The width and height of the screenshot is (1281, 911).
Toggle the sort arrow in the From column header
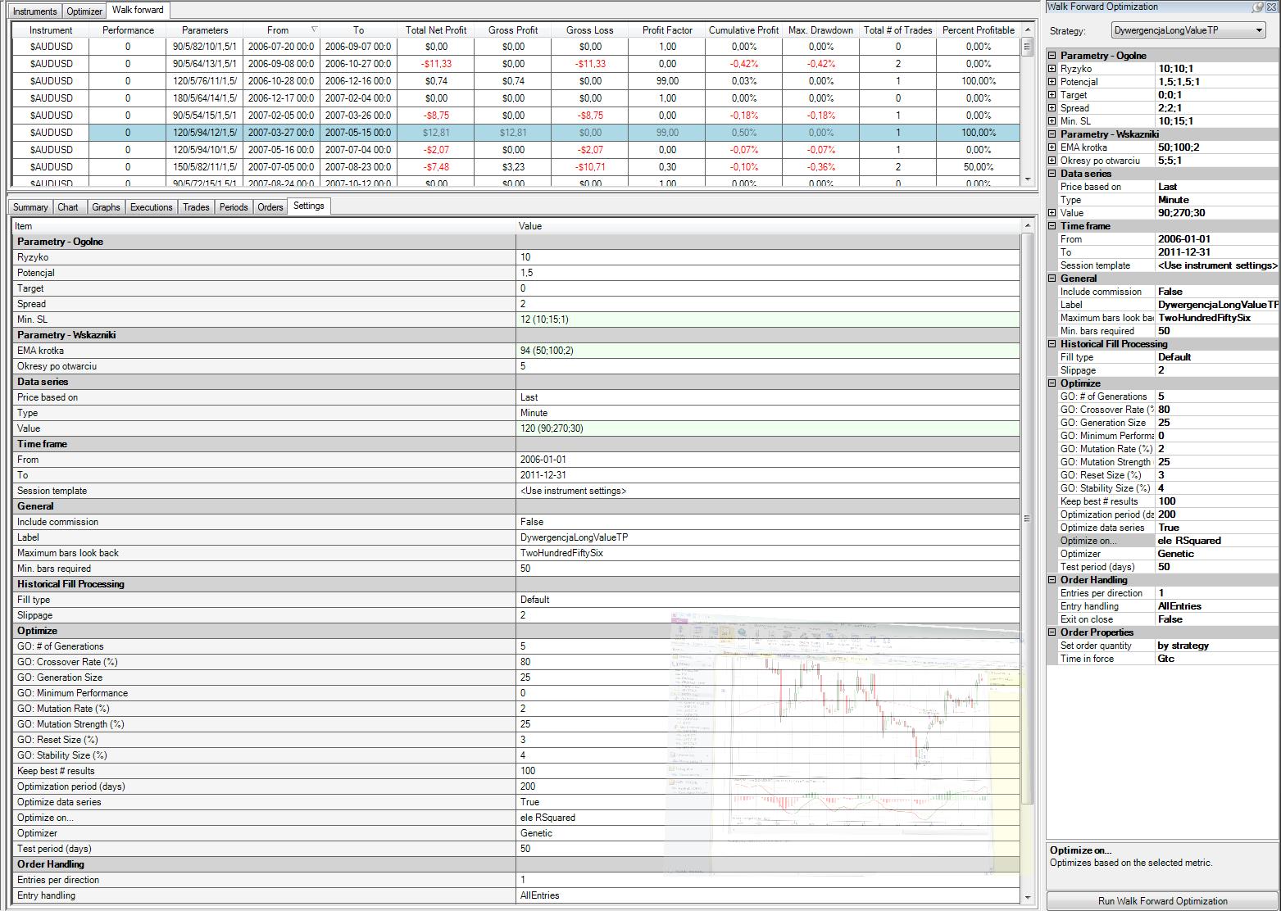[313, 30]
